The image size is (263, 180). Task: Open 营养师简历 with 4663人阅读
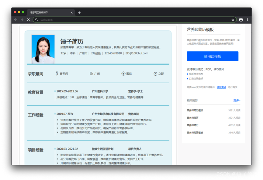pyautogui.click(x=213, y=125)
